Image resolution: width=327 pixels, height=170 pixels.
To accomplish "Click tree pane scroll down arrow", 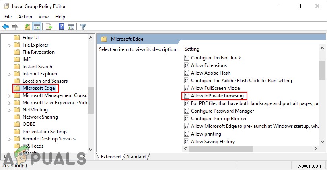I will 90,150.
